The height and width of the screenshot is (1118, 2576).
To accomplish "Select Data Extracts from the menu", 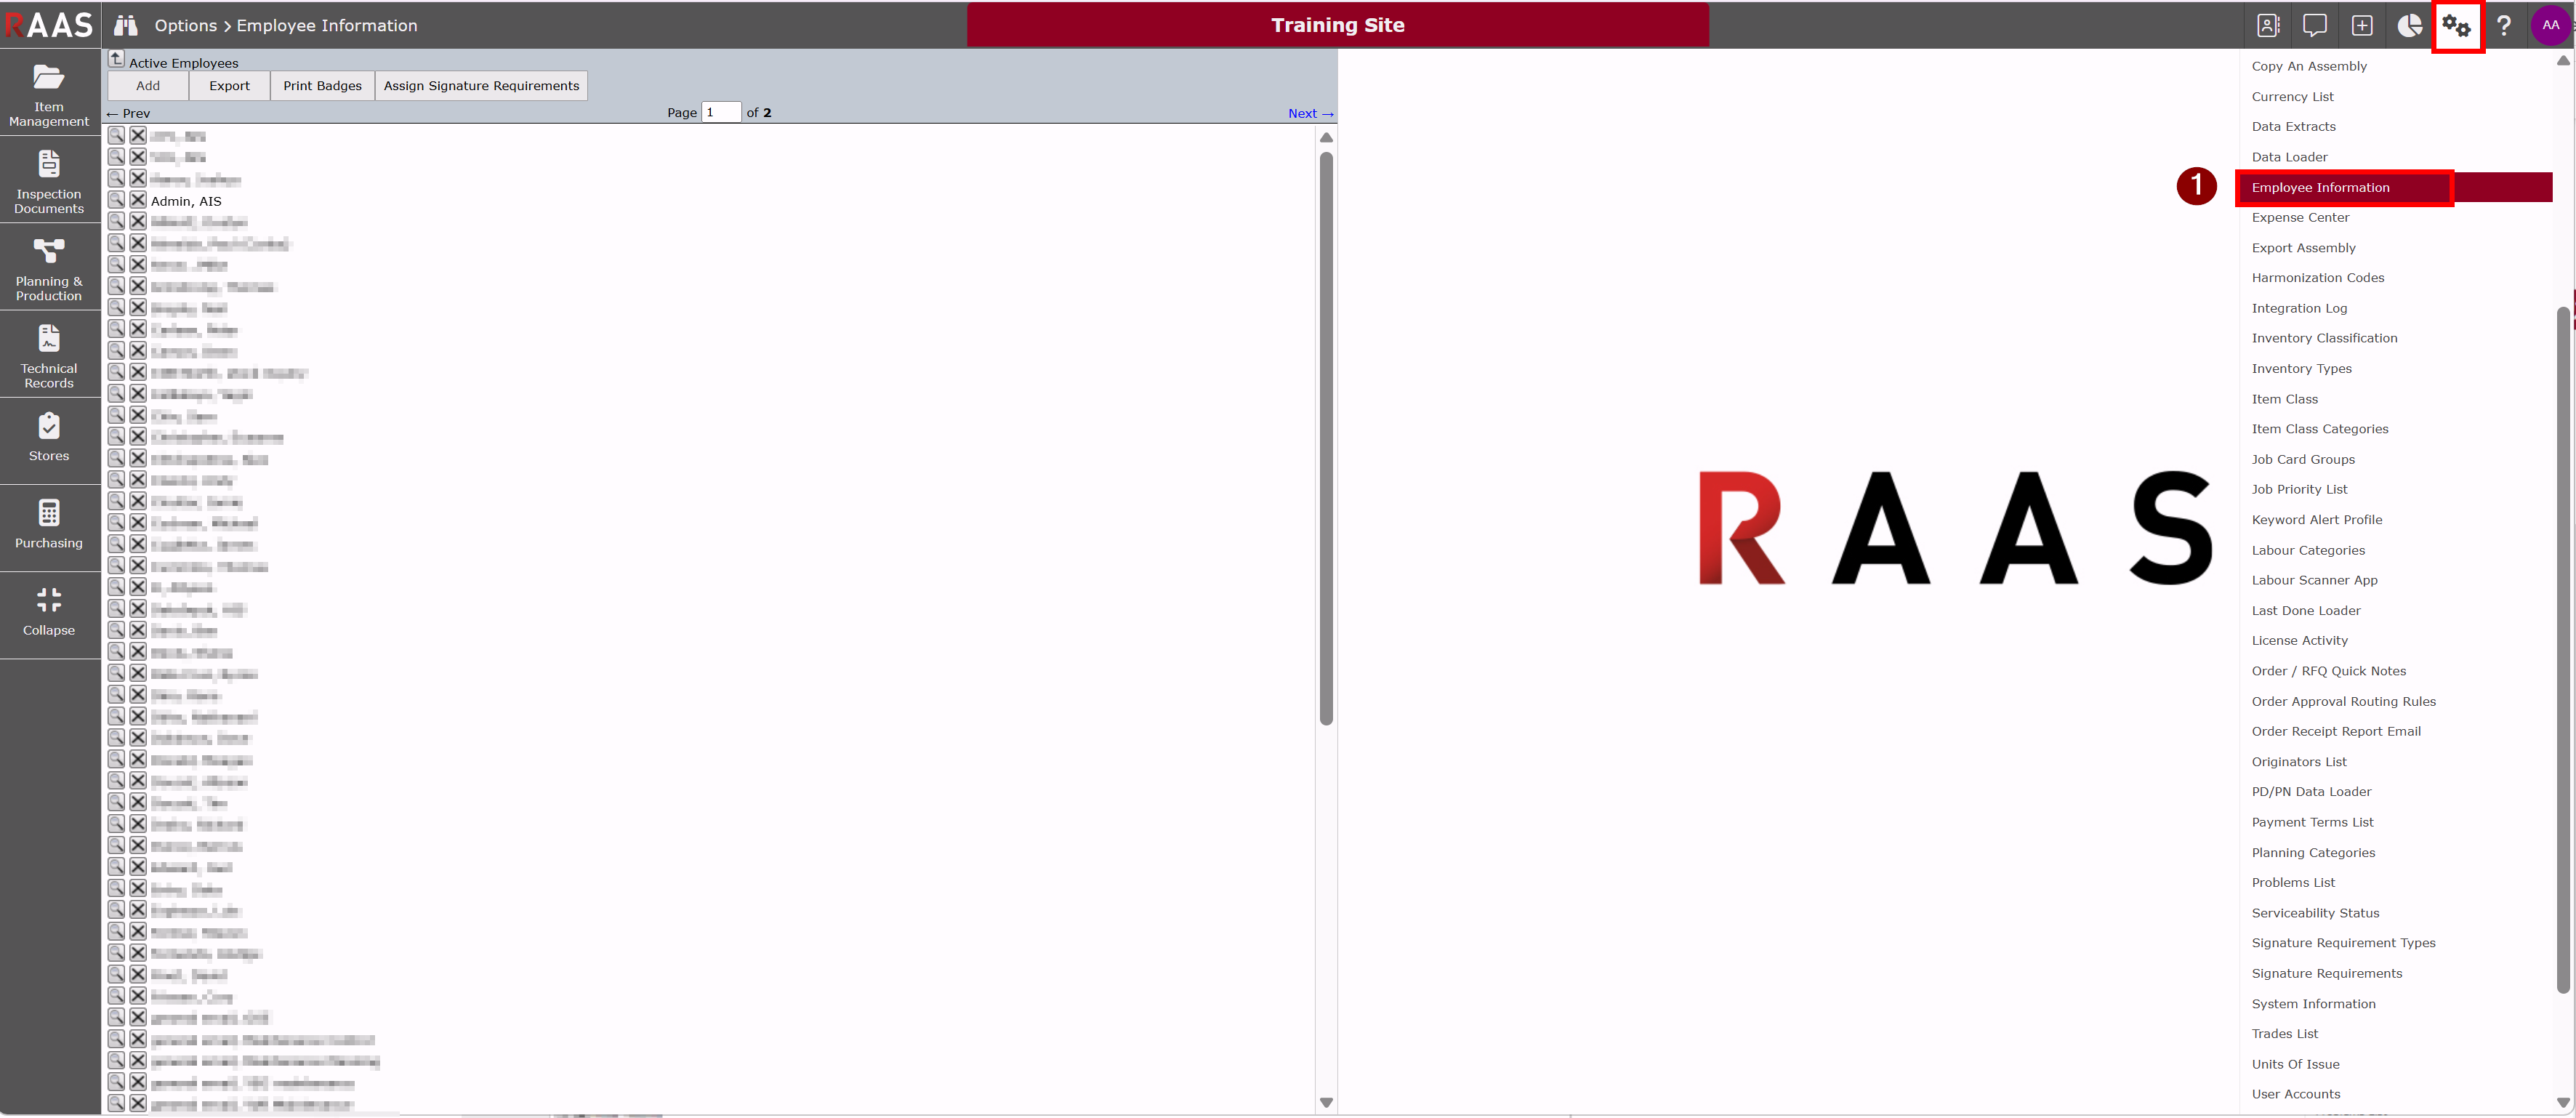I will tap(2293, 127).
